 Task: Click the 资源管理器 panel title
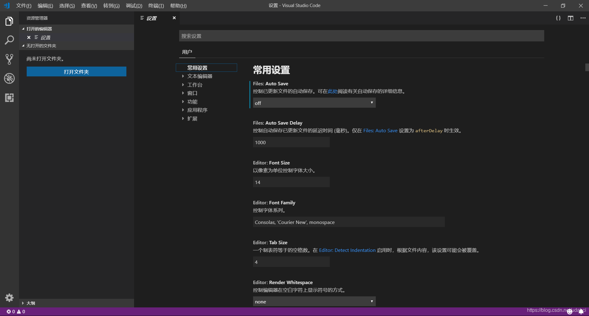[x=37, y=18]
